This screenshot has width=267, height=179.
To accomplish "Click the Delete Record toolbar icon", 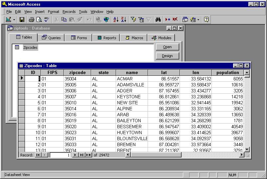I will point(175,20).
